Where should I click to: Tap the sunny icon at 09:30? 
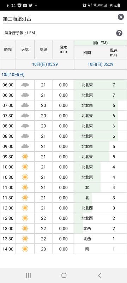[25, 157]
